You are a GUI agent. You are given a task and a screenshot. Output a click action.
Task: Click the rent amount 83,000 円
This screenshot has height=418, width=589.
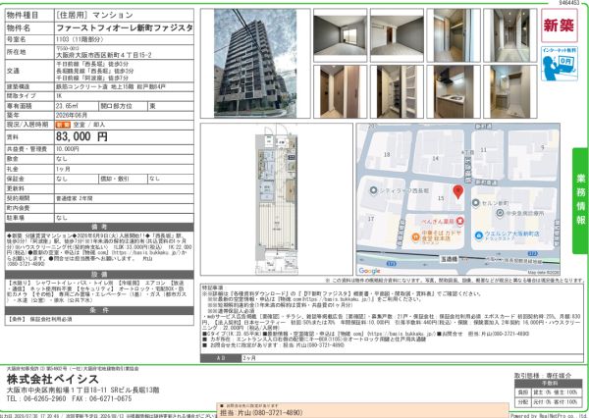pos(81,136)
